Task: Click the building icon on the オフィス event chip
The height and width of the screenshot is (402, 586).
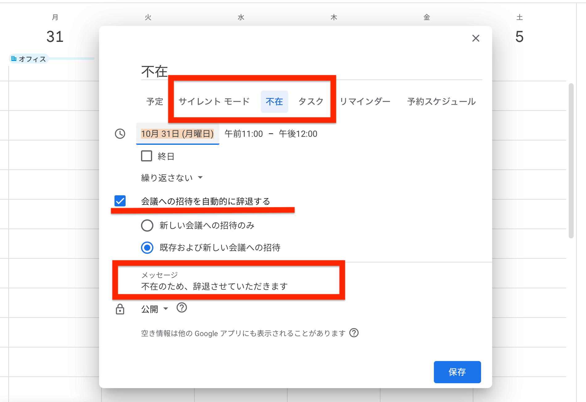Action: click(x=14, y=58)
